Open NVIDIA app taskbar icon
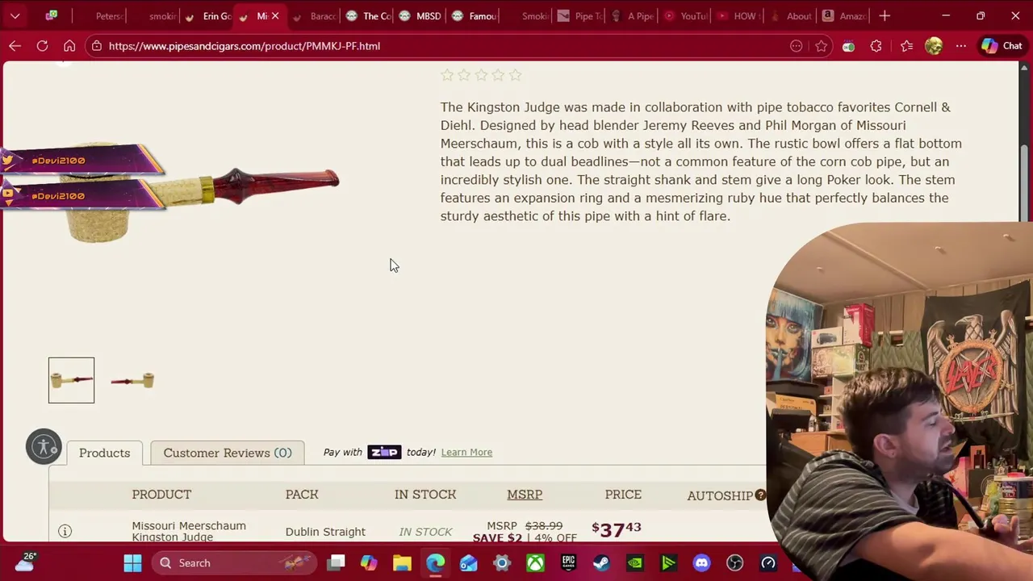The height and width of the screenshot is (581, 1033). [x=635, y=562]
